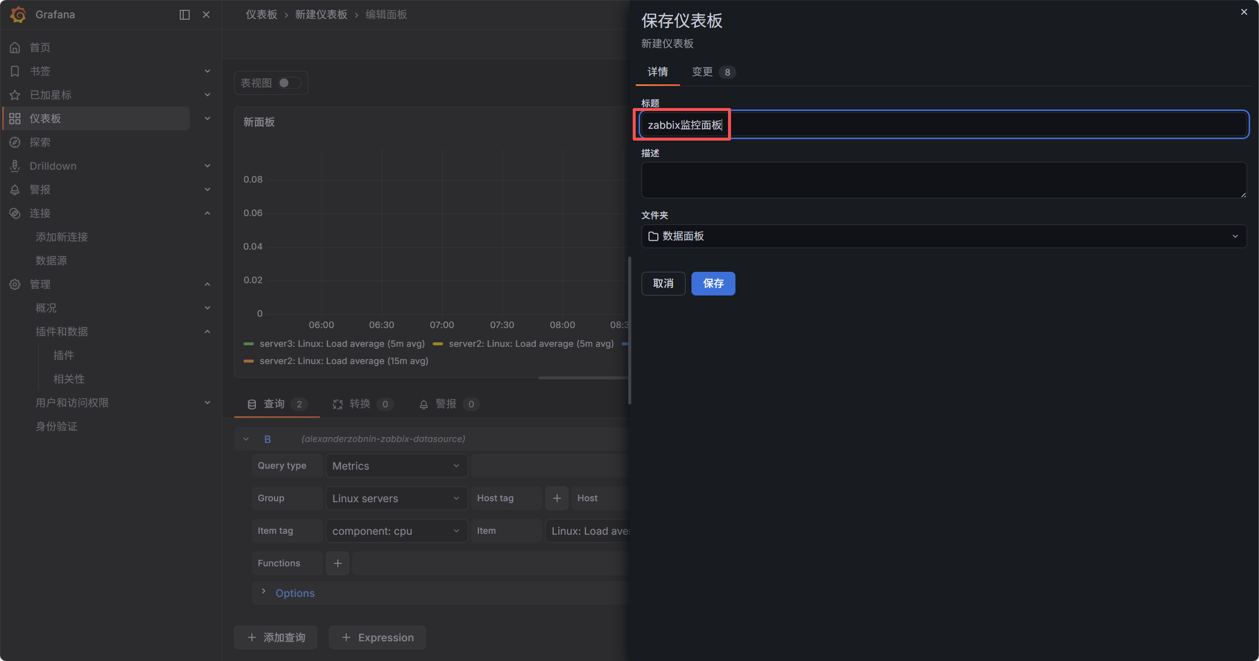Click the 仪表板 dashboards grid icon
Screen dimensions: 1259x661
15,118
